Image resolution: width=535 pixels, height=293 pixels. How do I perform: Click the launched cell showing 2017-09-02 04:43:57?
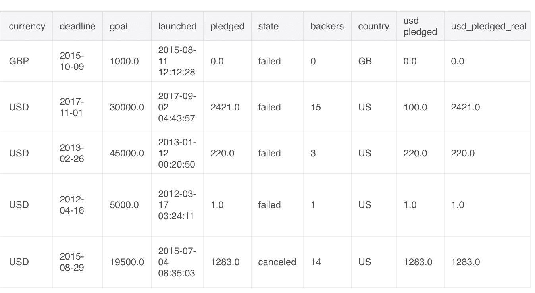[177, 107]
